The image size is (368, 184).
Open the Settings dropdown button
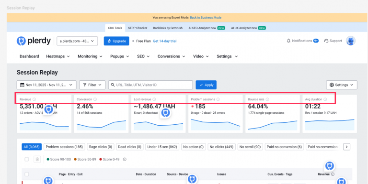tap(342, 85)
